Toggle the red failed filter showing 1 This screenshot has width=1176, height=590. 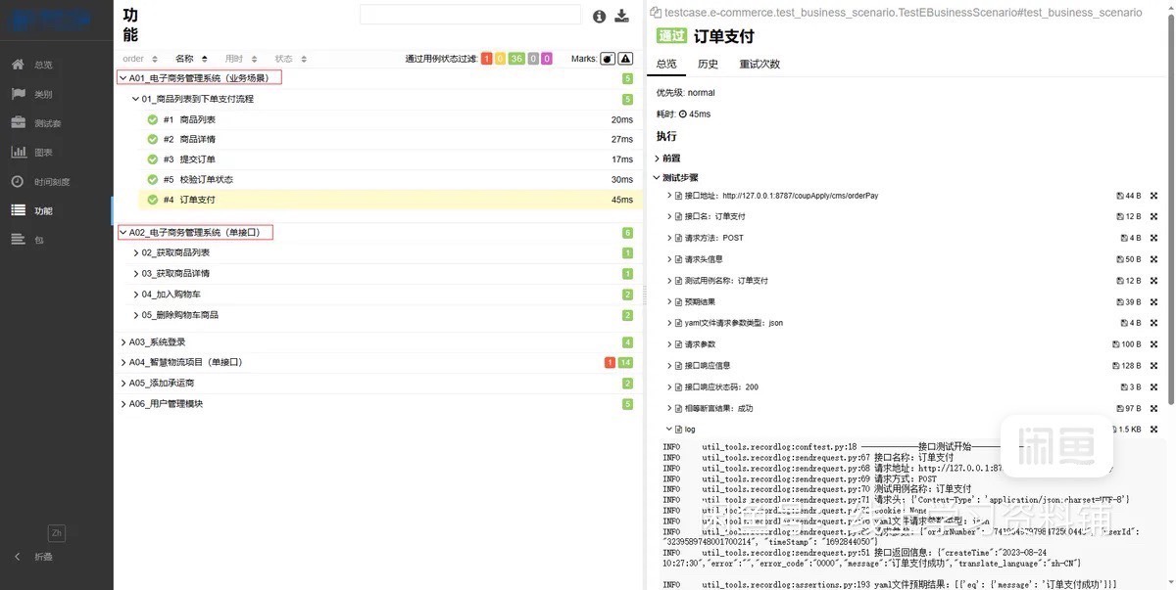click(487, 59)
